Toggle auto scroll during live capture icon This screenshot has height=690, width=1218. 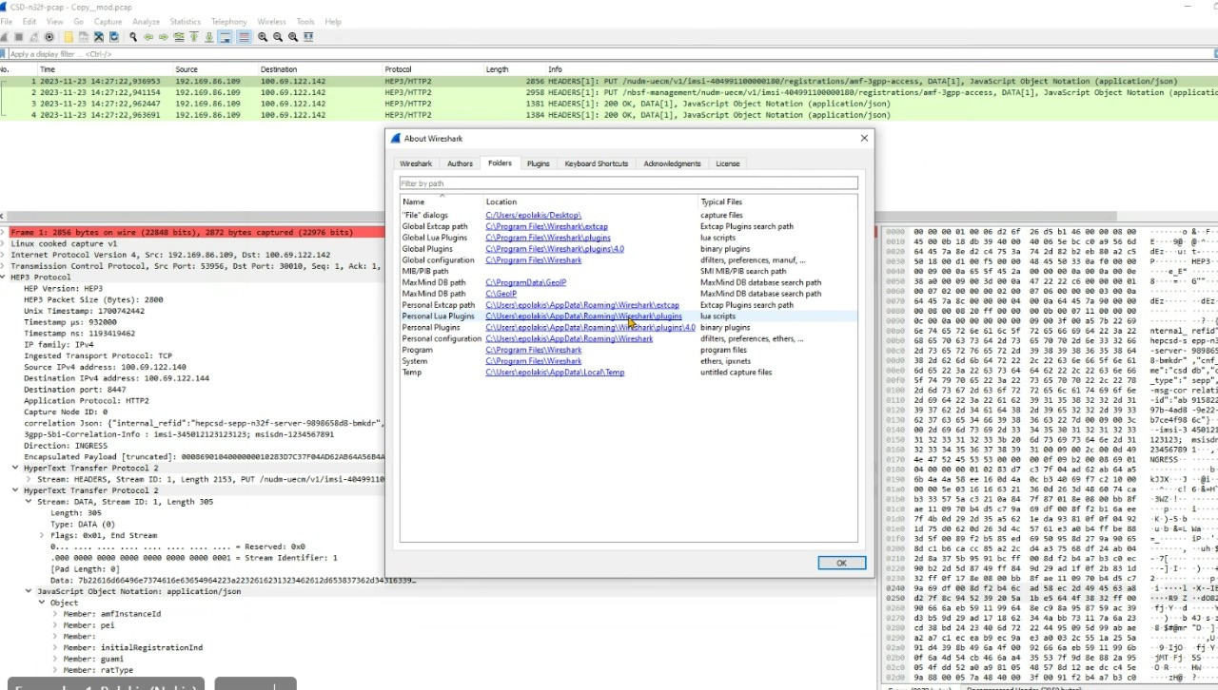pyautogui.click(x=225, y=37)
